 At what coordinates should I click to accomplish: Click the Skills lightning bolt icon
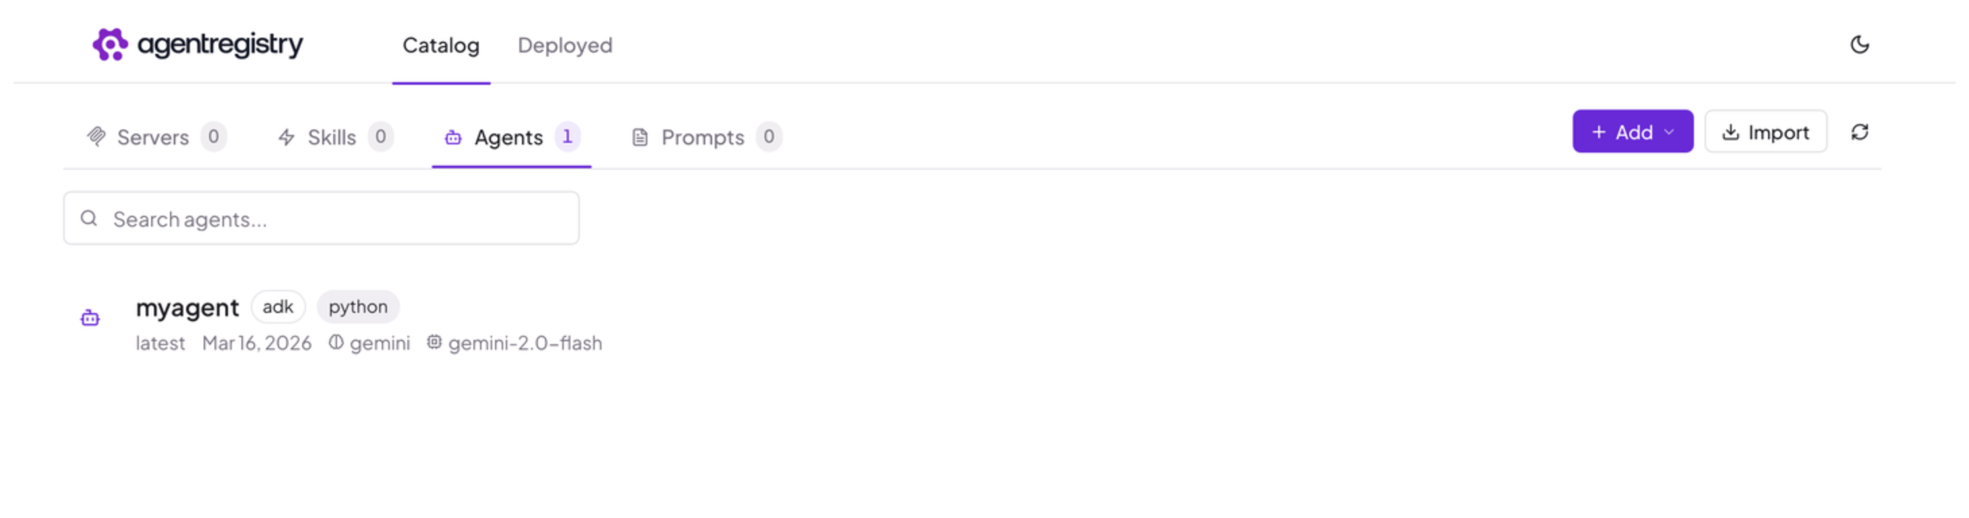point(287,137)
